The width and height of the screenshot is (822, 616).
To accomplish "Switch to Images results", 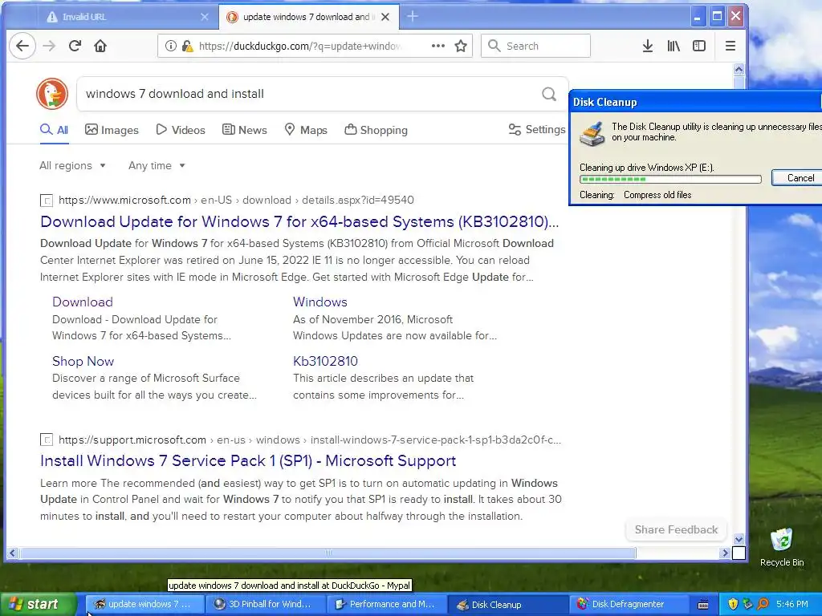I will coord(112,130).
